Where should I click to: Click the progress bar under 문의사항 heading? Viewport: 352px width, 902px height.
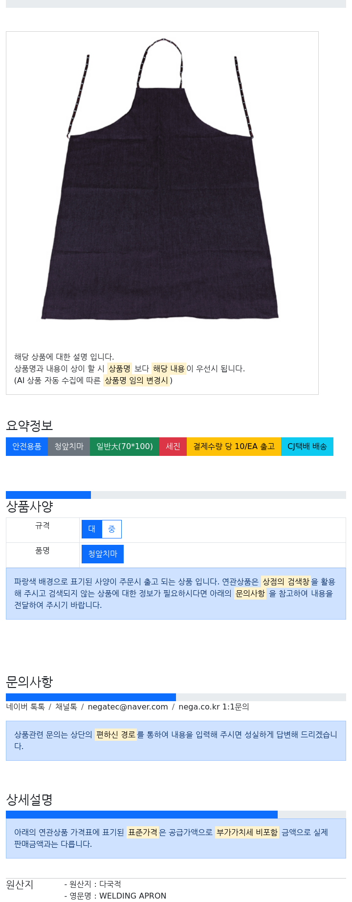[x=176, y=697]
